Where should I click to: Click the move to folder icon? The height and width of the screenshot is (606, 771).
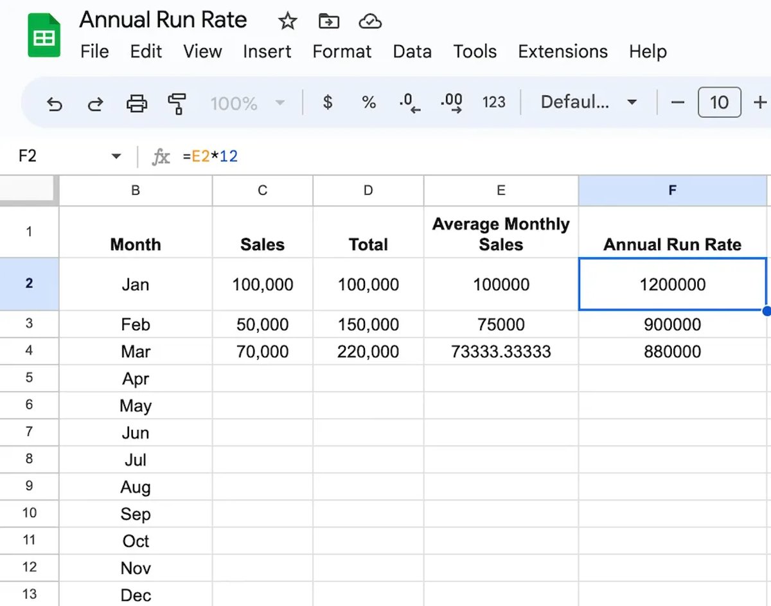(329, 21)
